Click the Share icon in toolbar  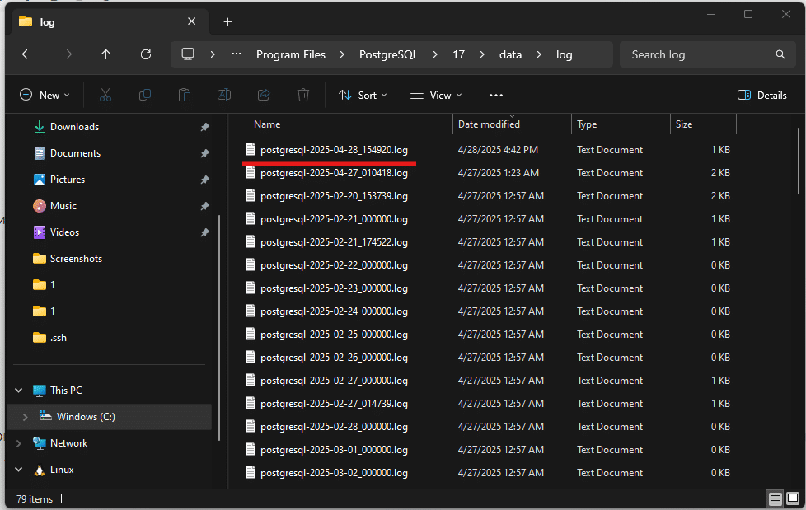click(x=264, y=95)
